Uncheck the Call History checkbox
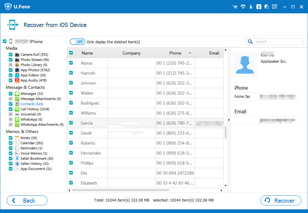Screen dimensions: 308x213 coord(11,109)
